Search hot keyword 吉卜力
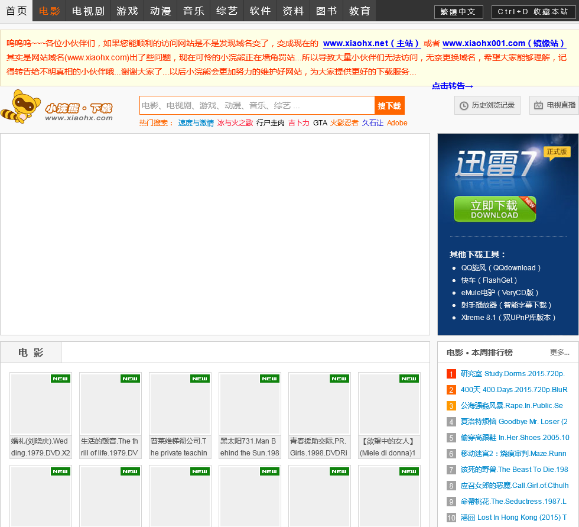This screenshot has height=527, width=579. pos(299,123)
